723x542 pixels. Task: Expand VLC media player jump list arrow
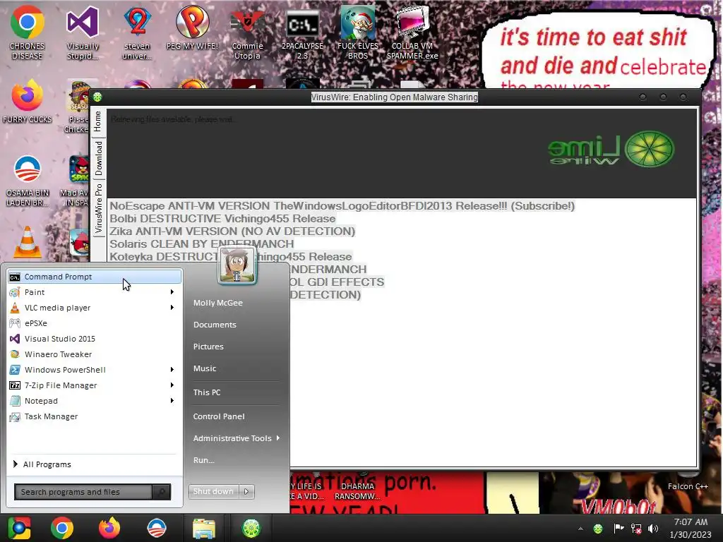pos(172,308)
